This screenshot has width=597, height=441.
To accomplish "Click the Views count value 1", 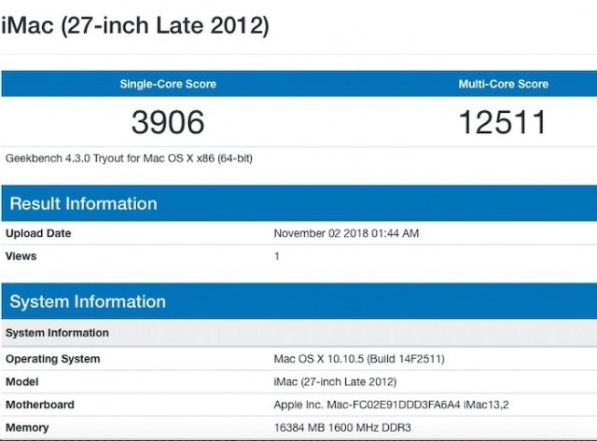I will pos(277,256).
